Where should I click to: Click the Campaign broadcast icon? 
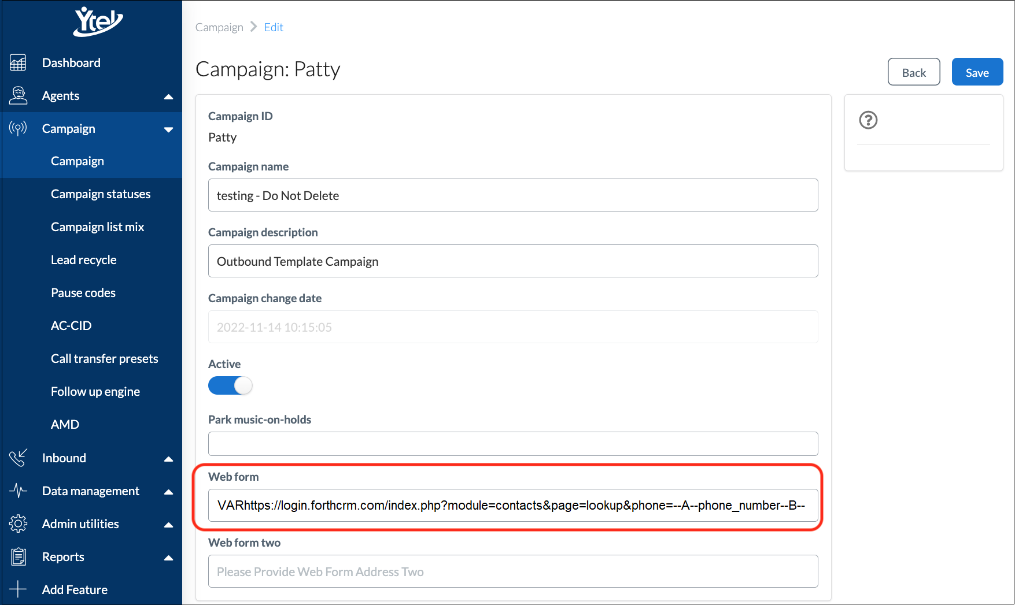coord(18,128)
